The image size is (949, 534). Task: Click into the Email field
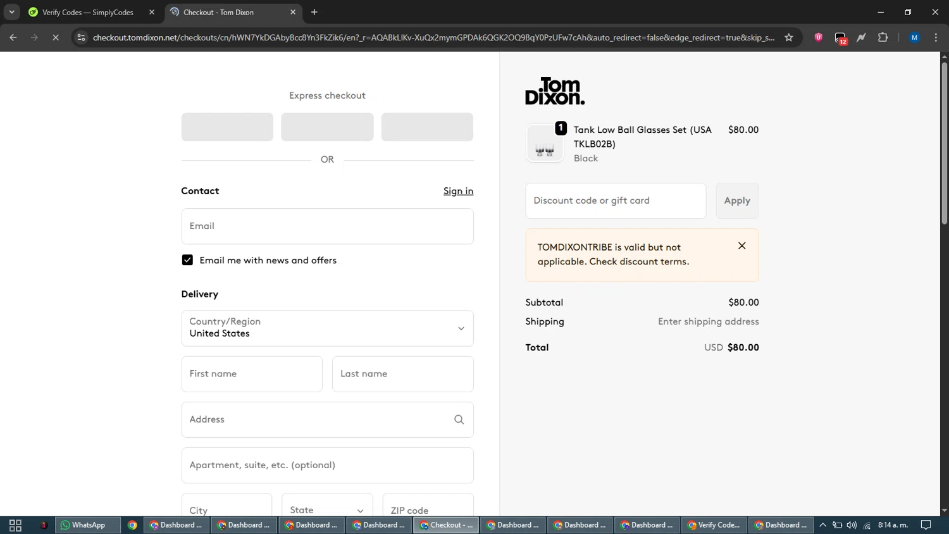tap(327, 227)
